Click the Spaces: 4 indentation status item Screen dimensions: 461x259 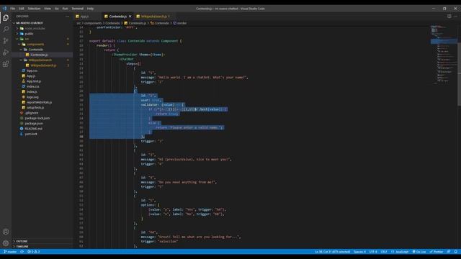coord(359,252)
